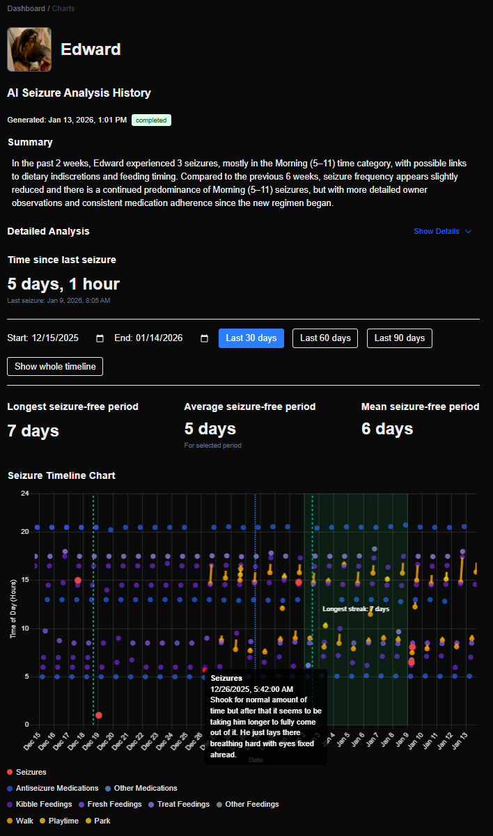
Task: Click the AI Seizure Analysis History heading
Action: click(79, 93)
